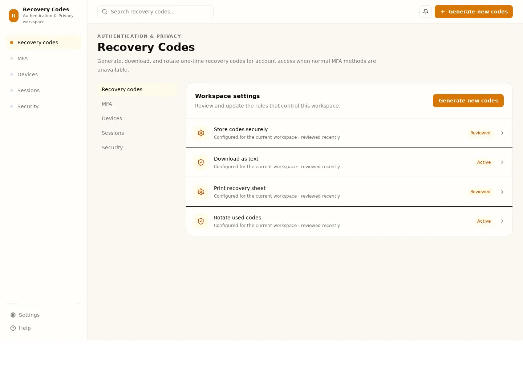Switch to the Devices sub-navigation tab
Screen dimensions: 523x372
(x=137, y=118)
